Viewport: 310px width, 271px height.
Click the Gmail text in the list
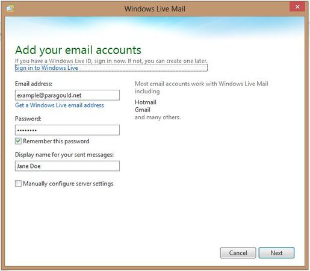click(143, 110)
